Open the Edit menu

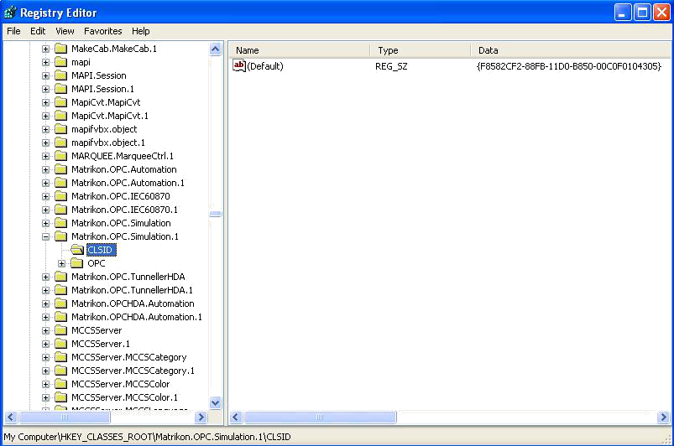38,31
